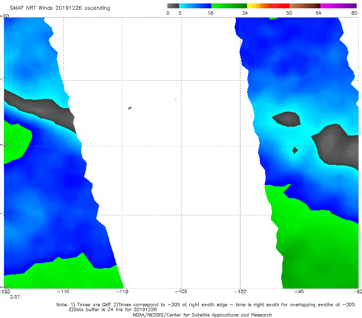Click the green 18-34 segment of the color bar
The height and width of the screenshot is (318, 362).
229,6
